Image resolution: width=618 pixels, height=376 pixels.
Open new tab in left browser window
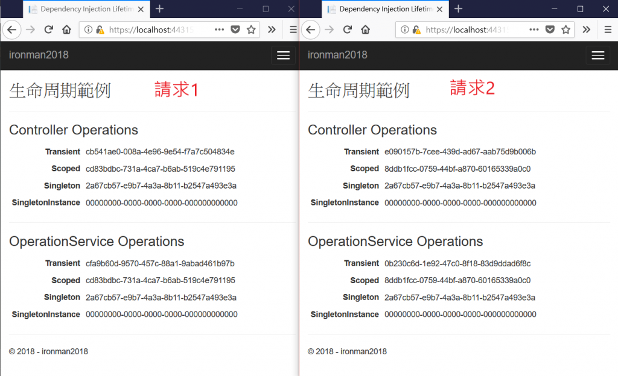159,8
